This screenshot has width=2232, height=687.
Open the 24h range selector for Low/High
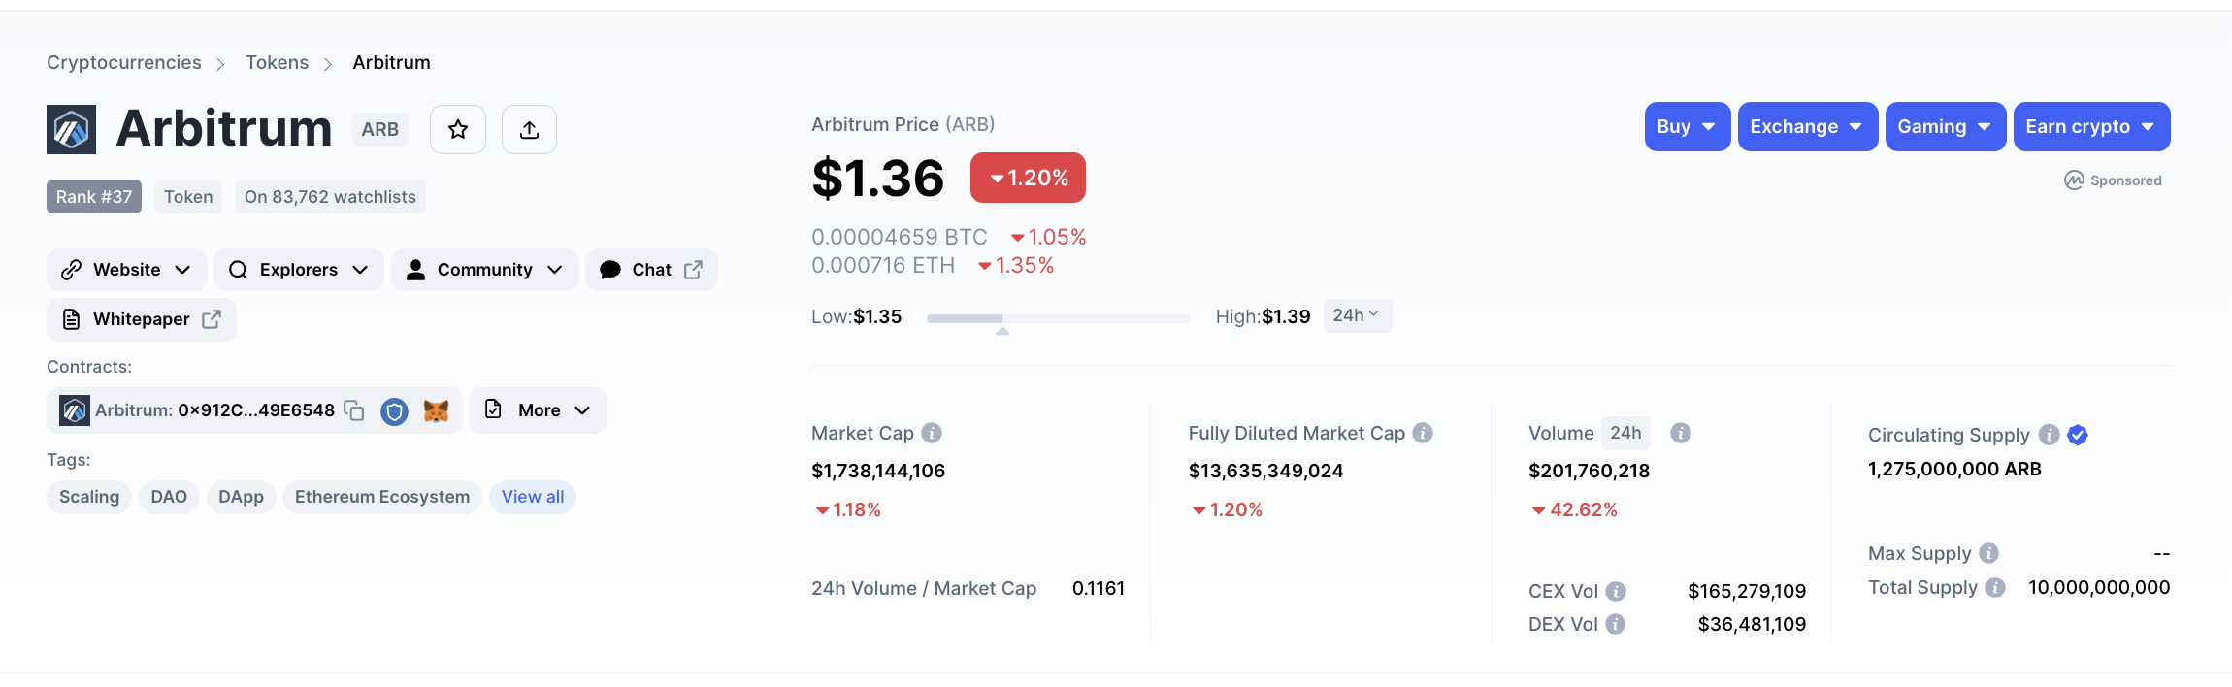point(1357,315)
